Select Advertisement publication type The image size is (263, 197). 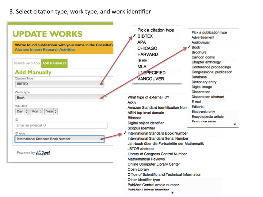(203, 38)
